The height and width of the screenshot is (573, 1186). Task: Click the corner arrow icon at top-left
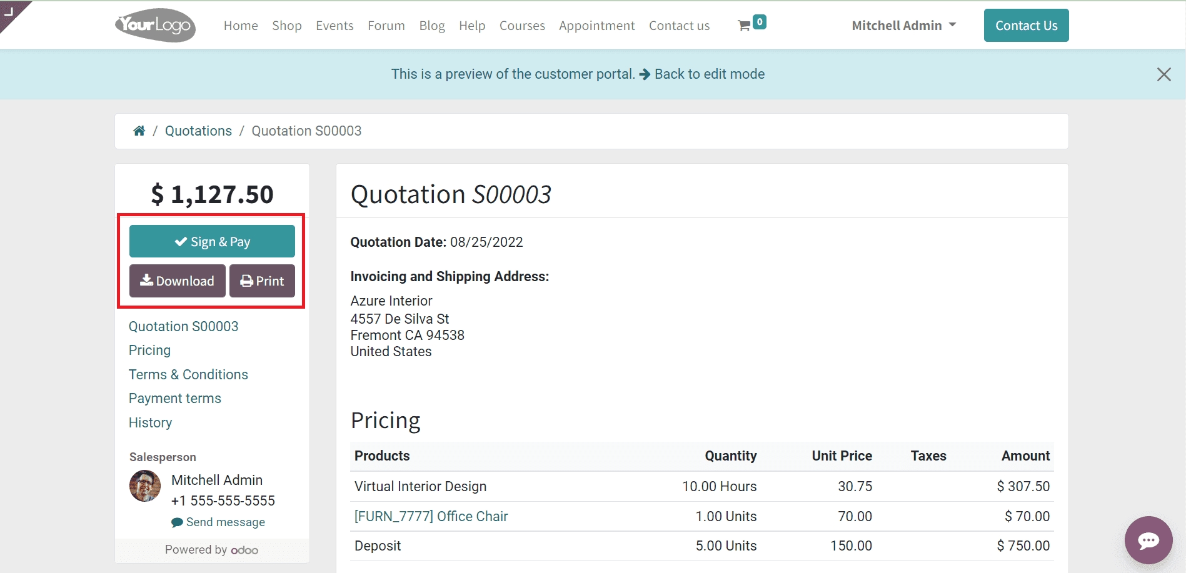coord(9,11)
